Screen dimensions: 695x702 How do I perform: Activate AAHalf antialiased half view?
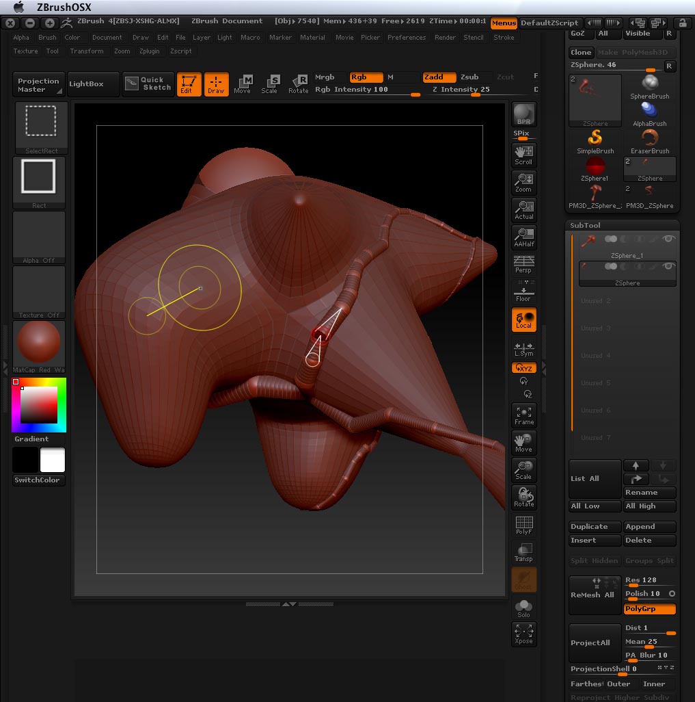click(523, 237)
